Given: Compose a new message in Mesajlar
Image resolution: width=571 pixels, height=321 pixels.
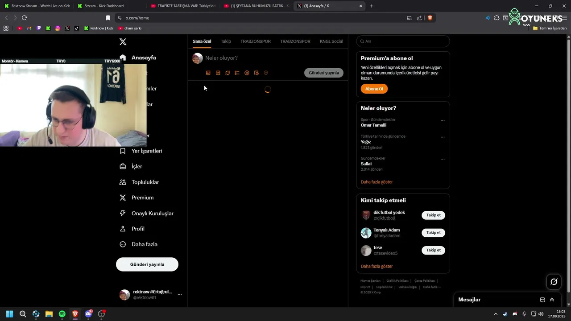Looking at the screenshot, I should click(542, 300).
